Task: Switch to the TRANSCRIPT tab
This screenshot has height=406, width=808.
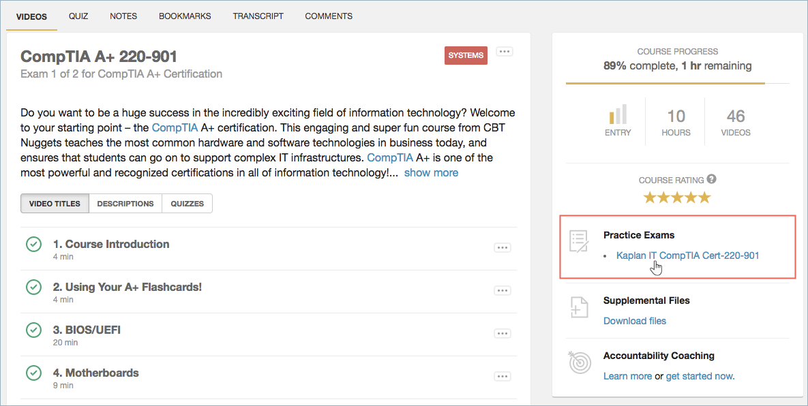Action: 258,16
